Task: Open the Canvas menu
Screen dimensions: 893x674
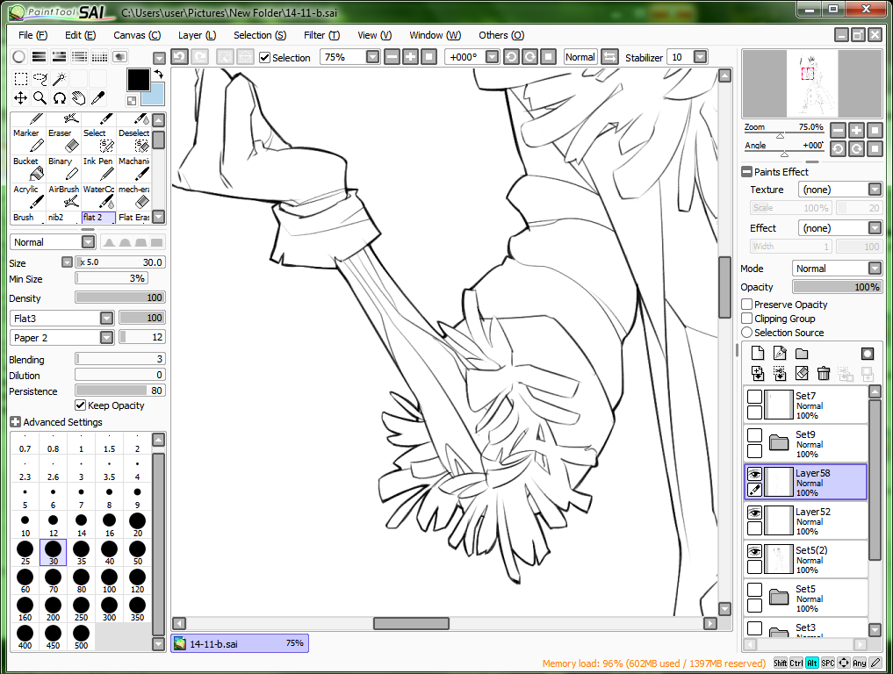Action: tap(136, 35)
